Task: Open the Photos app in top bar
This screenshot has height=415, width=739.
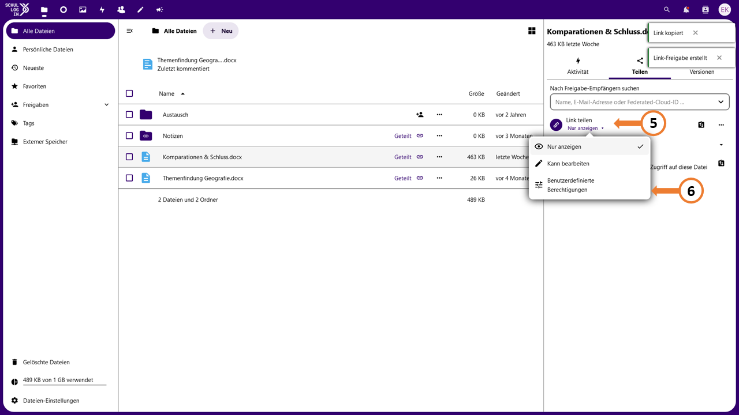Action: 83,10
